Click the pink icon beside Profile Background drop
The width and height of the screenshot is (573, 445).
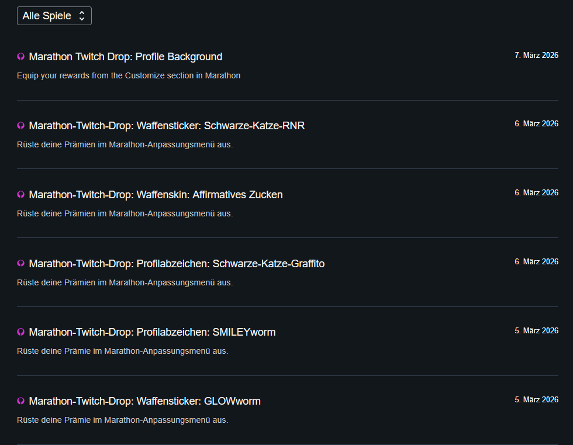(x=21, y=57)
